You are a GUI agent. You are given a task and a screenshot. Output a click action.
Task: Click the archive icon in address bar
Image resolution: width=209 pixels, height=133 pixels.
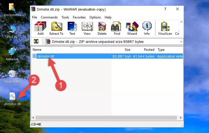coord(48,42)
